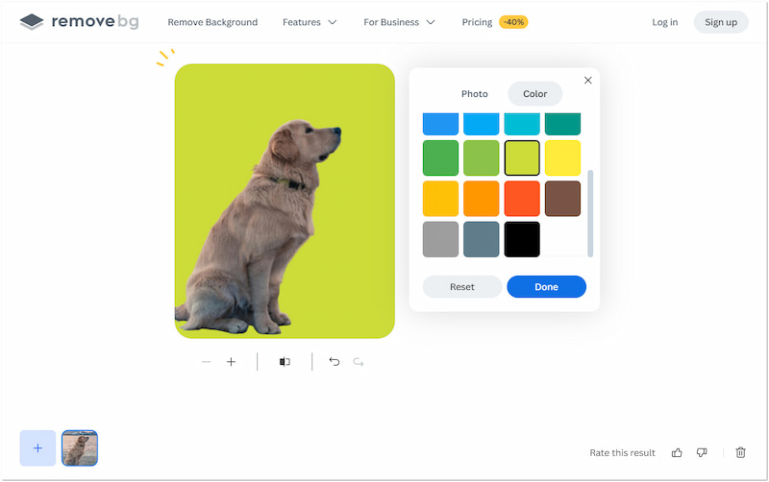Click the remove.bg logo

pos(79,22)
